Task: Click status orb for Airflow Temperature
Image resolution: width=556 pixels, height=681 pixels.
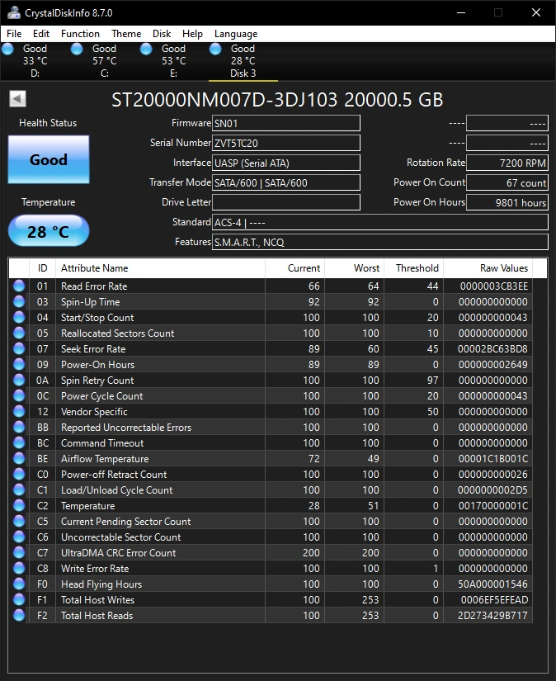Action: pyautogui.click(x=19, y=458)
